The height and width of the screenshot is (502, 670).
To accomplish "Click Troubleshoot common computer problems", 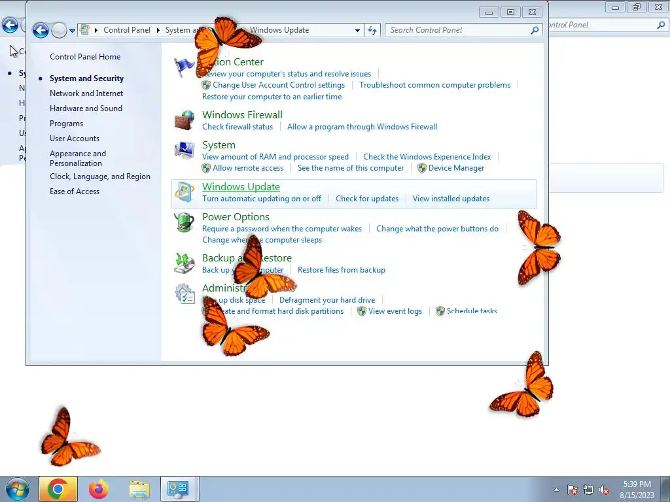I will [x=434, y=85].
